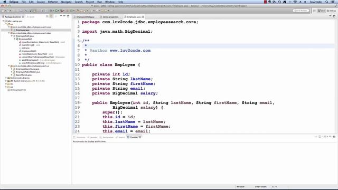Expand the Employee.java tree node
This screenshot has width=338, height=190.
click(x=12, y=30)
